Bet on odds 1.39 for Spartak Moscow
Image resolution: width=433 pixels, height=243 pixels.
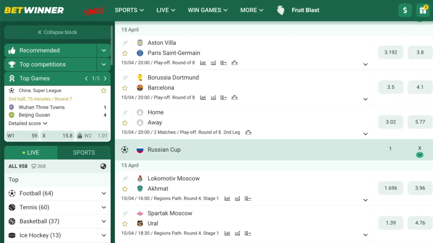(x=391, y=223)
